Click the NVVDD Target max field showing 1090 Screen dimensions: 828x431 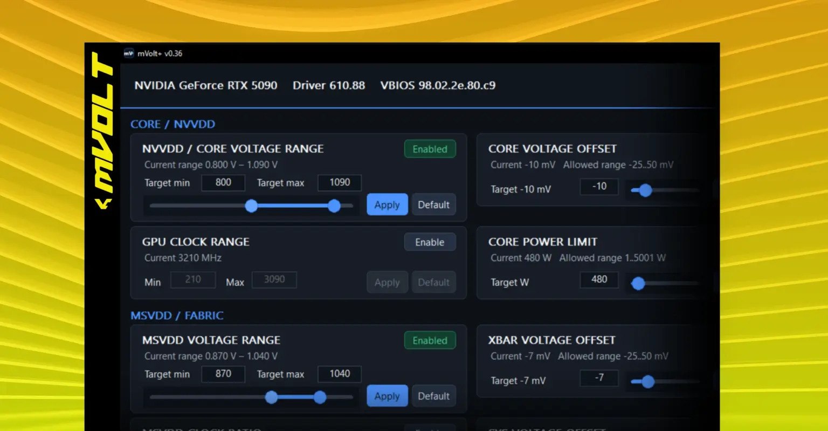[x=340, y=182]
